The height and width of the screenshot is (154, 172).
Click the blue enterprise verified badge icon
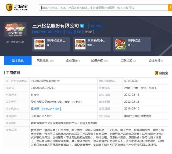pos(82,26)
